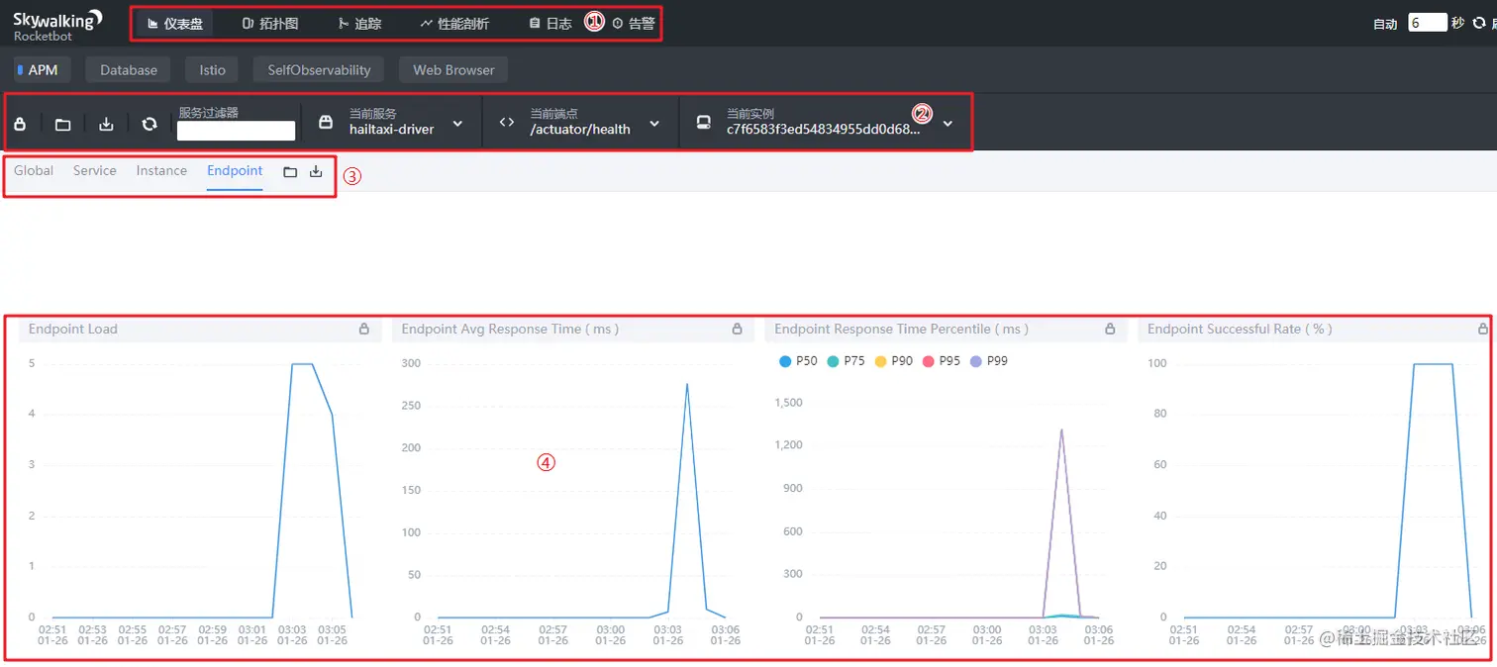Toggle lock on Endpoint Avg Response Time panel
Viewport: 1497px width, 667px height.
(x=737, y=330)
